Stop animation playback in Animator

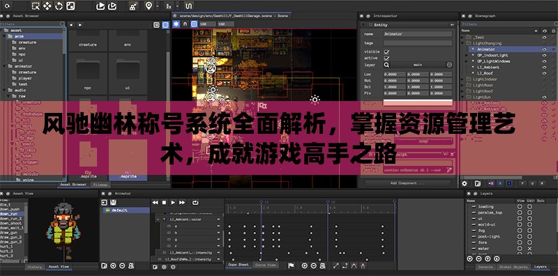pos(164,202)
